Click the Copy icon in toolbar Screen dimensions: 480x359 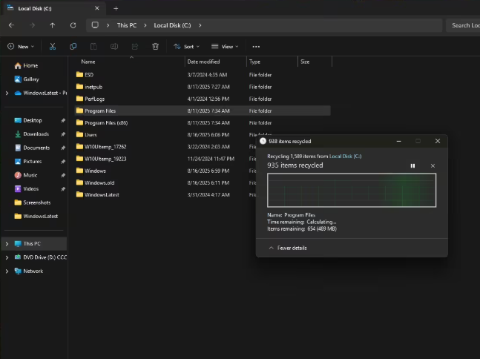tap(73, 46)
